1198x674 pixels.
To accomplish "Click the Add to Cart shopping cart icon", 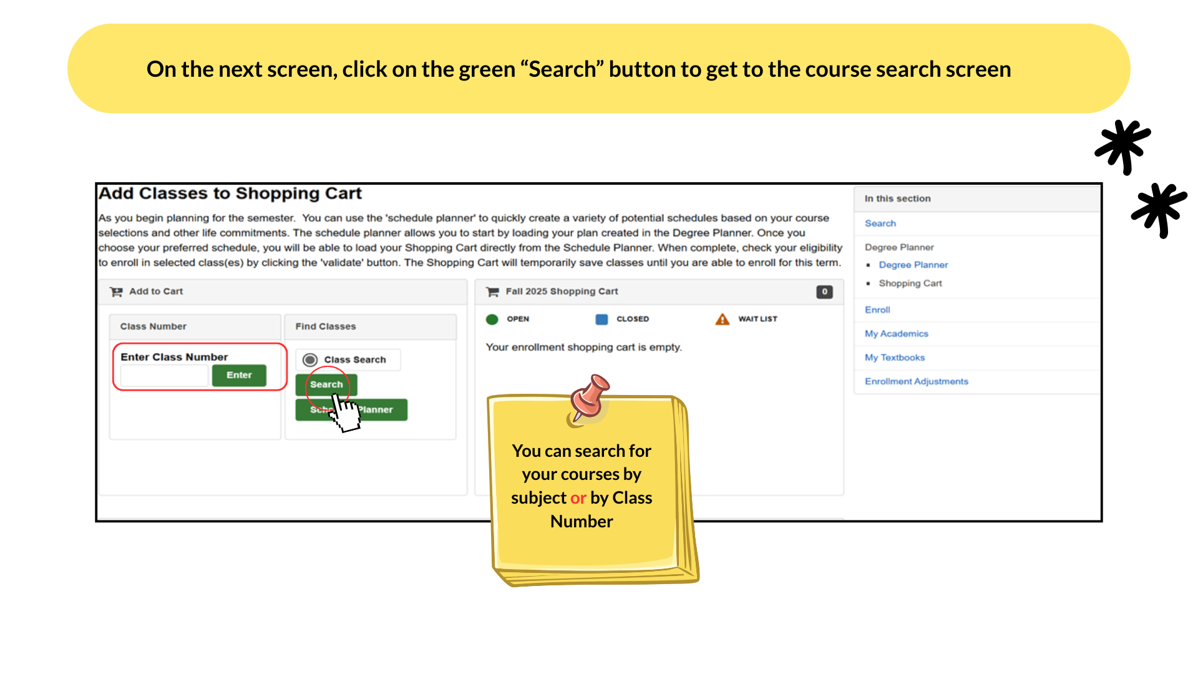I will pos(116,291).
